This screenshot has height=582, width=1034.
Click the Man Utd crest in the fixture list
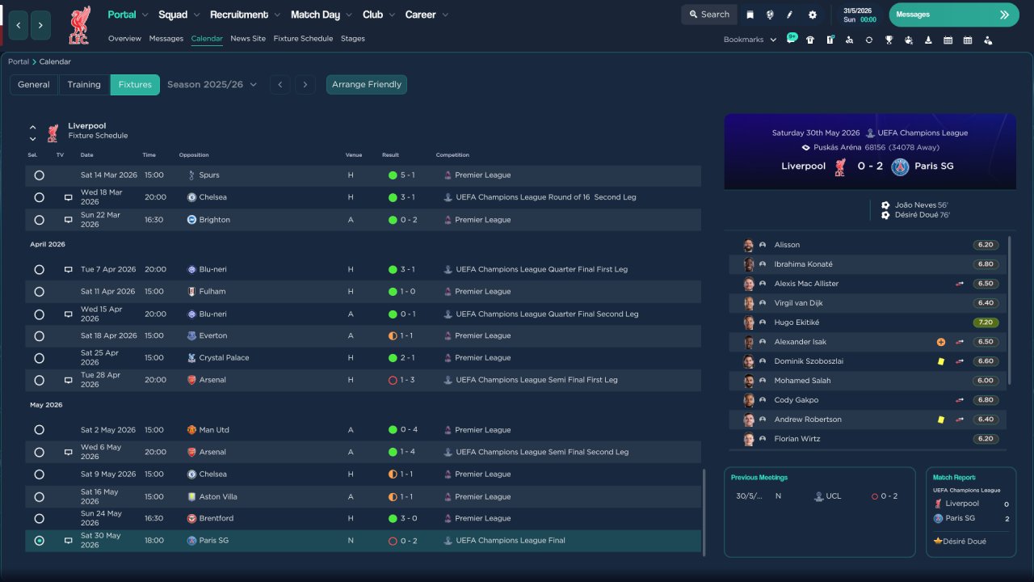coord(191,430)
